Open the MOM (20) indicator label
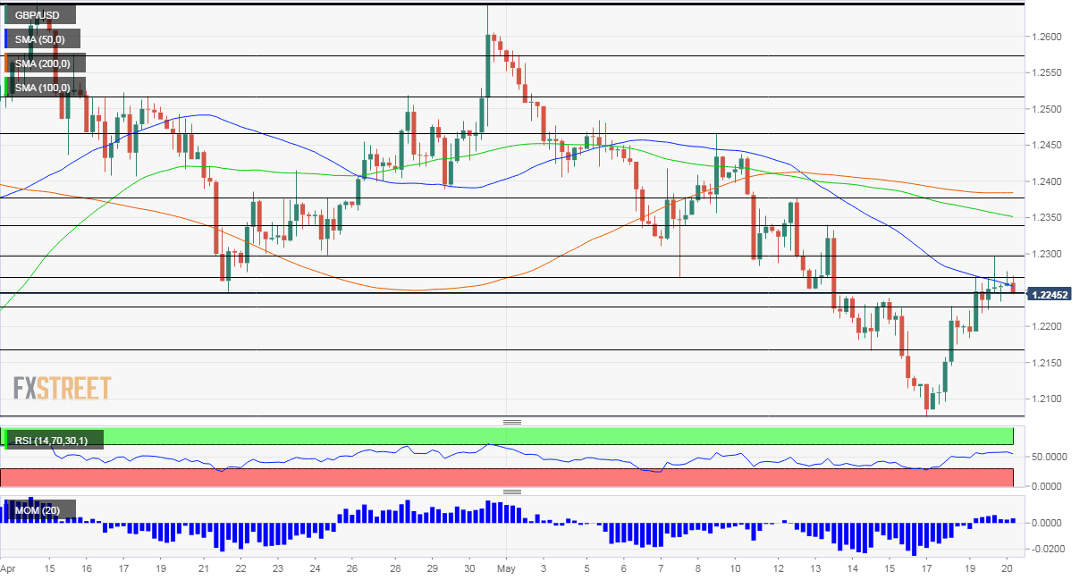 [x=42, y=509]
